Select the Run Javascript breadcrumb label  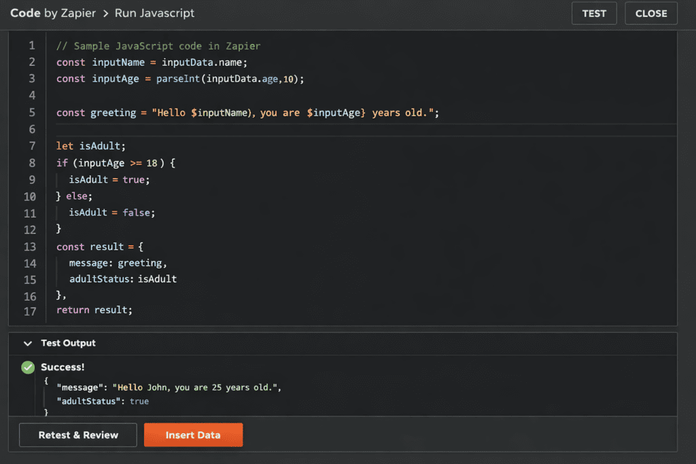pyautogui.click(x=154, y=13)
